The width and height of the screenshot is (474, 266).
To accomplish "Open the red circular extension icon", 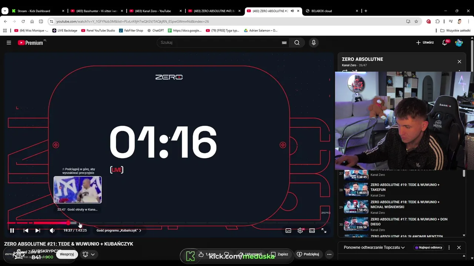I will pyautogui.click(x=428, y=21).
